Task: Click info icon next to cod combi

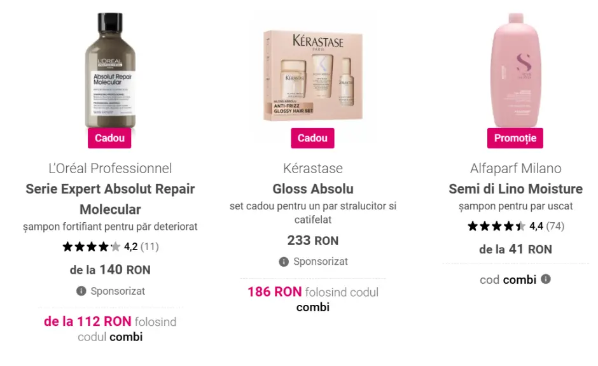Action: pos(546,279)
